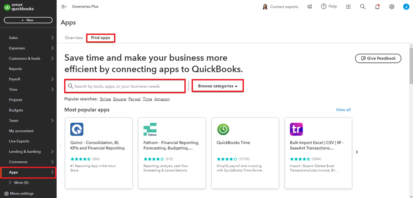Image resolution: width=413 pixels, height=198 pixels.
Task: Open the settings gear icon
Action: [x=392, y=7]
